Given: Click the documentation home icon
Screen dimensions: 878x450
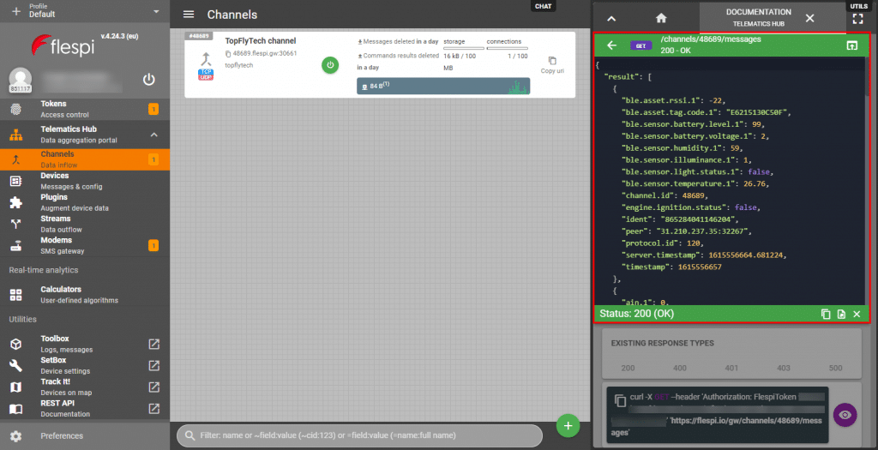Looking at the screenshot, I should tap(661, 19).
